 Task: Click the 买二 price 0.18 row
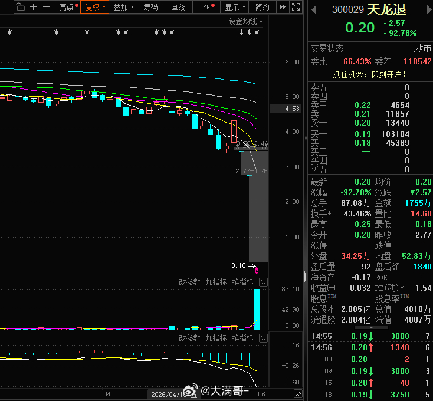pyautogui.click(x=370, y=143)
